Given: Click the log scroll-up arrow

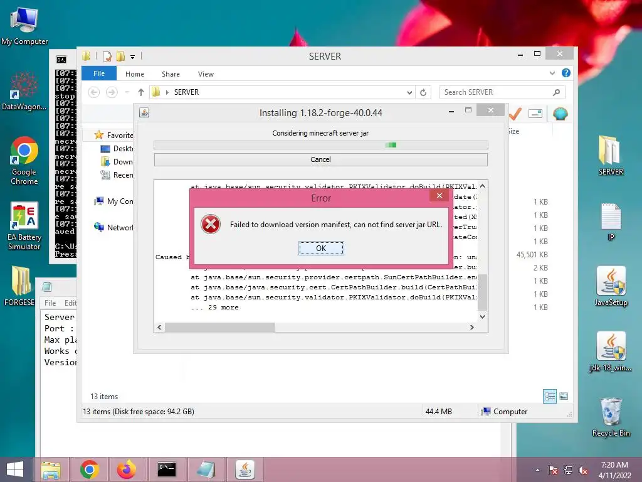Looking at the screenshot, I should click(x=482, y=186).
